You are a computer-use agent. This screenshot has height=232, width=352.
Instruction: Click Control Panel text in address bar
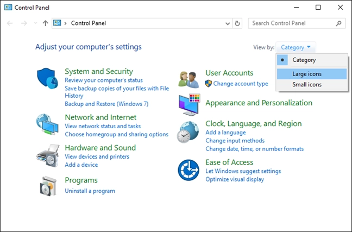tap(89, 23)
